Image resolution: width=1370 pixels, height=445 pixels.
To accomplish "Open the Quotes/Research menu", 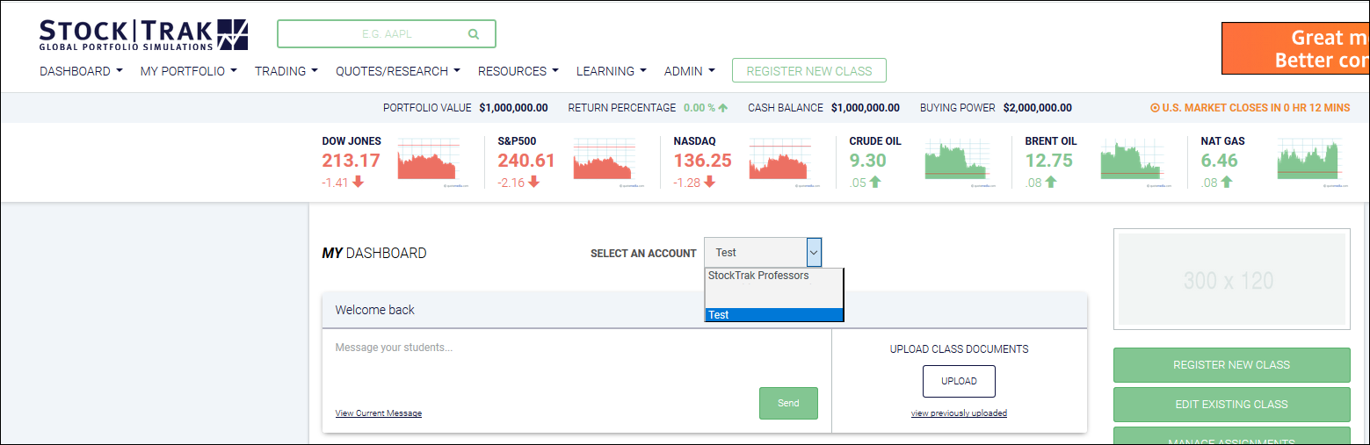I will click(x=398, y=71).
